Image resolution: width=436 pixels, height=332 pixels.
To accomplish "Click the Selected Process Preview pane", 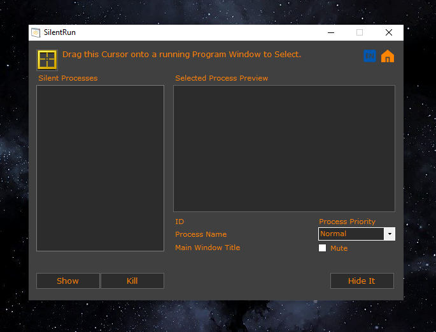I will (284, 149).
